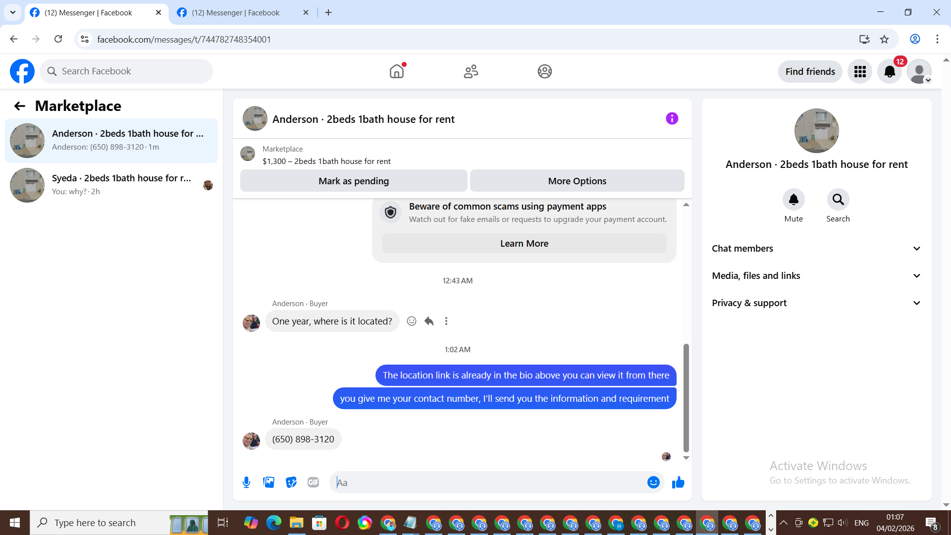Send a thumbs up like
Image resolution: width=951 pixels, height=535 pixels.
pos(678,482)
